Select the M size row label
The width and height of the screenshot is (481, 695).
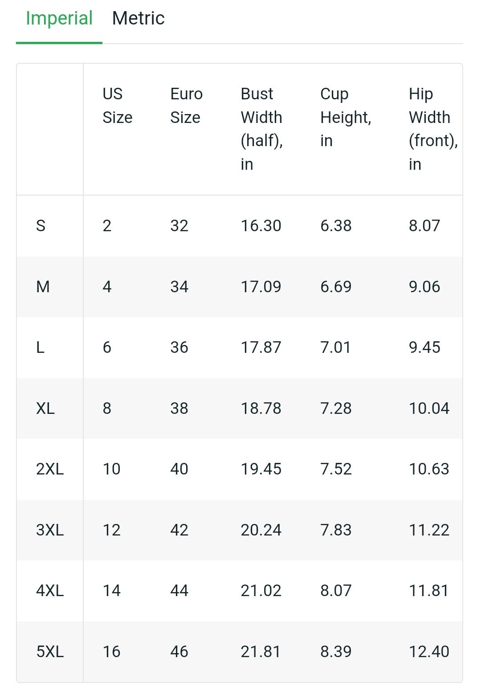(x=43, y=286)
